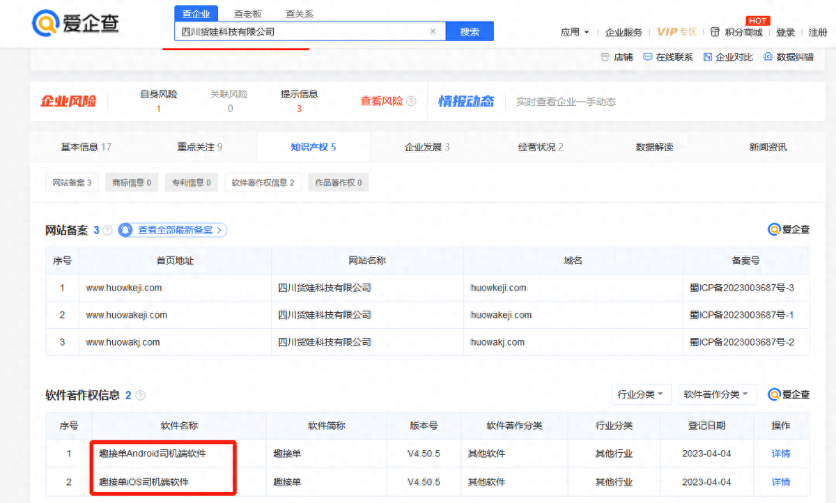Open 企业发展 3 tab

pos(427,147)
